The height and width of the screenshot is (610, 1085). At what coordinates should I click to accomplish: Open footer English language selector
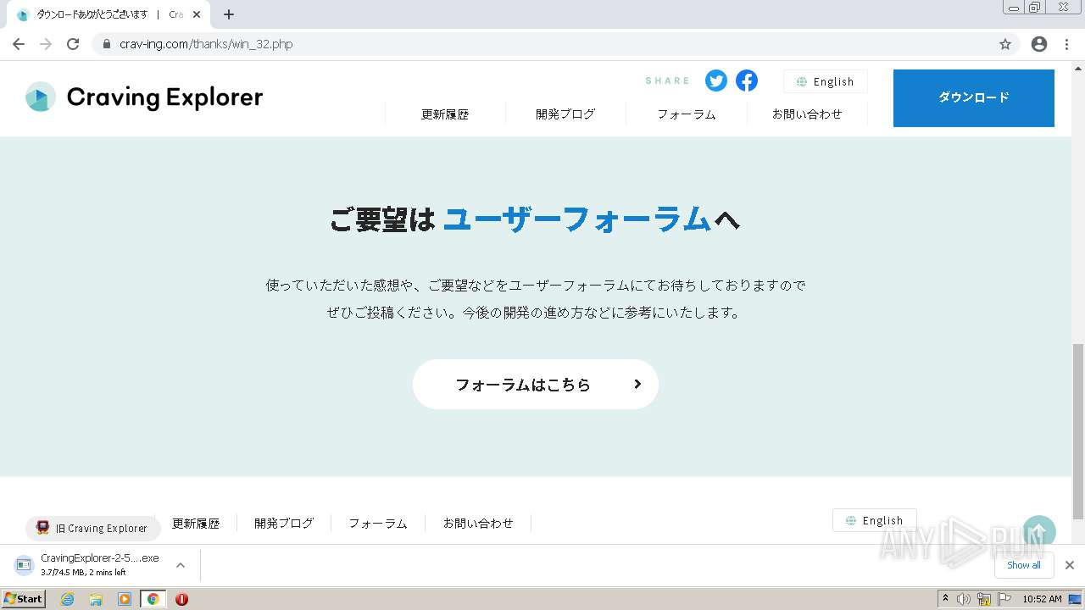tap(875, 520)
